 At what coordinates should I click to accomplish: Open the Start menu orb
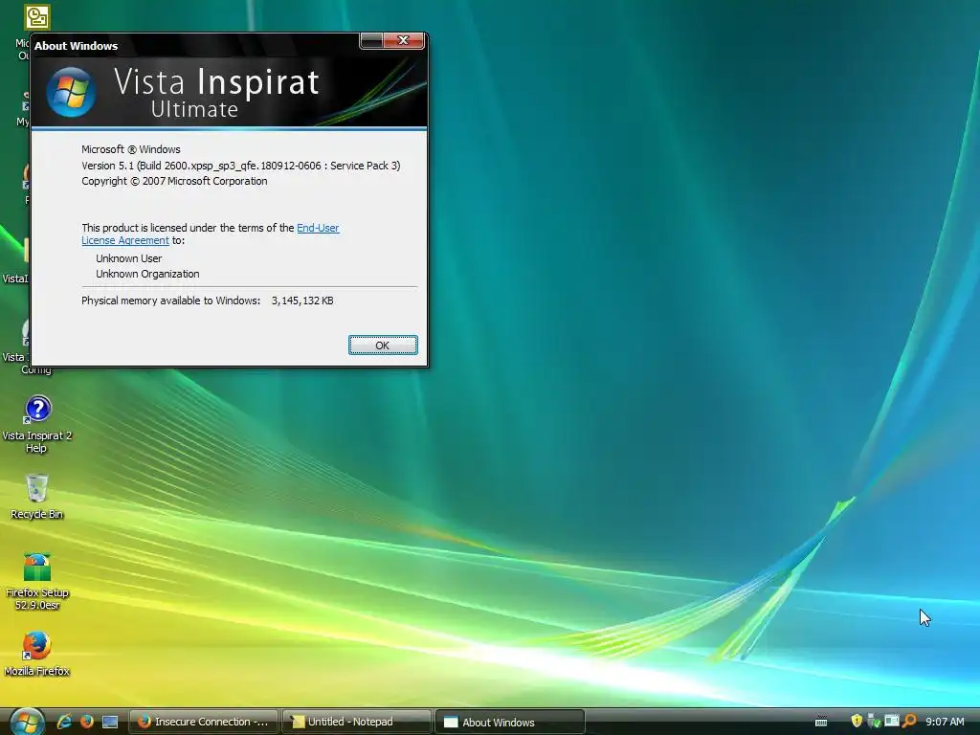27,722
